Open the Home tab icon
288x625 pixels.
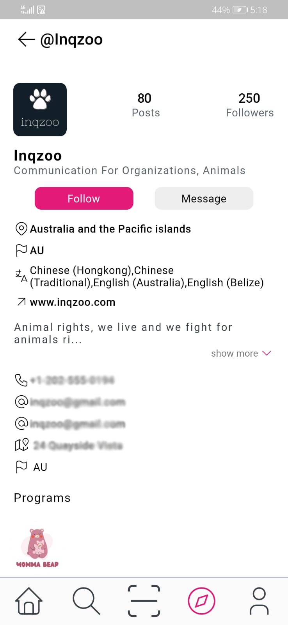point(28,601)
